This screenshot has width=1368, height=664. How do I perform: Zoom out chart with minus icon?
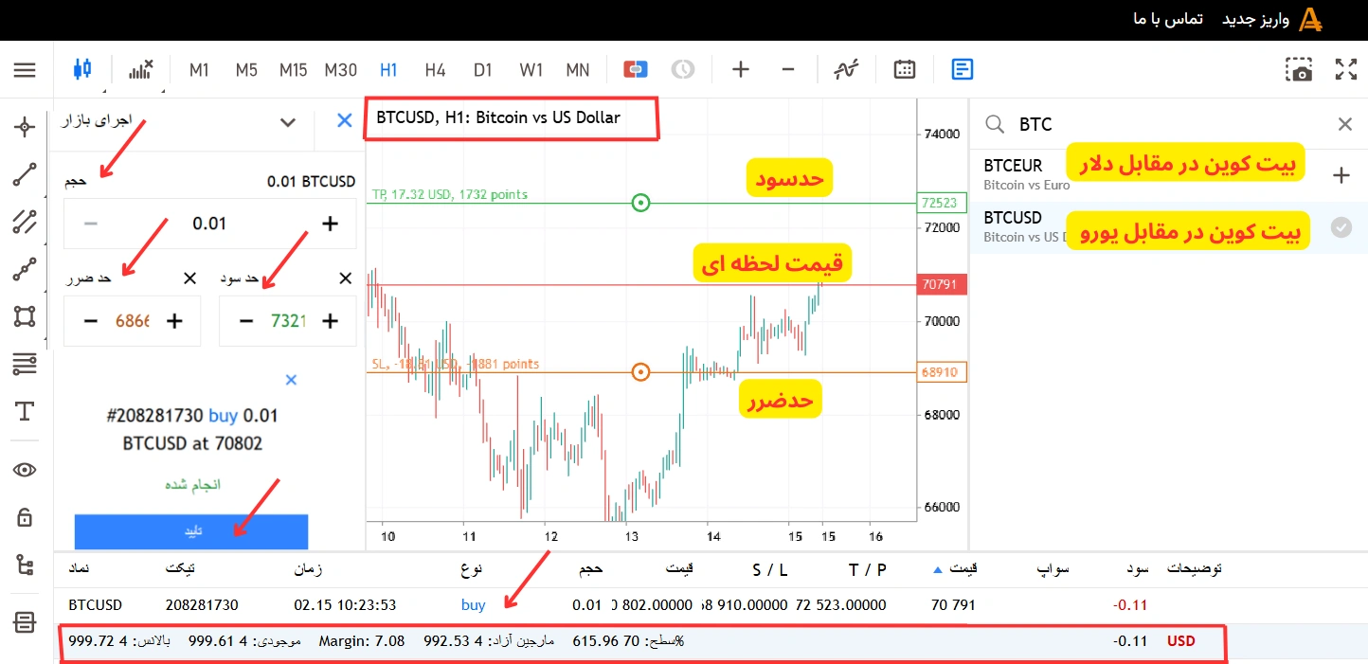click(788, 69)
